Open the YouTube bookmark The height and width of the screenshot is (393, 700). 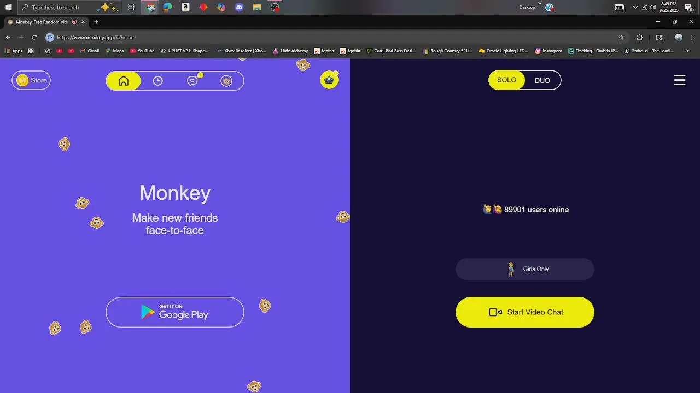pos(142,51)
